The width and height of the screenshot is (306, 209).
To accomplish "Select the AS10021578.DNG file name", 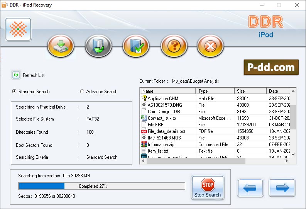I will click(165, 105).
